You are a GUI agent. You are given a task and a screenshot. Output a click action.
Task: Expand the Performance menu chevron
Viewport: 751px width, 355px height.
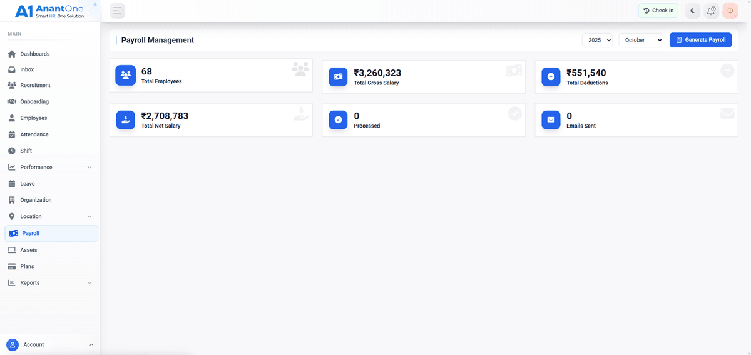(89, 167)
